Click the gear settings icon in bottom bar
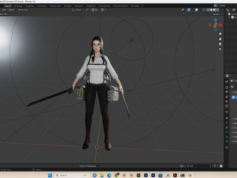 coord(221,166)
